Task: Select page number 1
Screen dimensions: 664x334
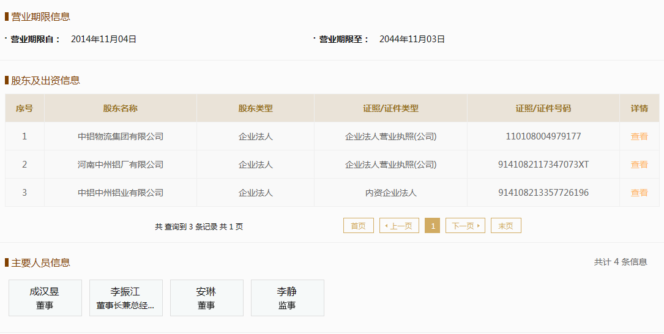Action: coord(432,226)
